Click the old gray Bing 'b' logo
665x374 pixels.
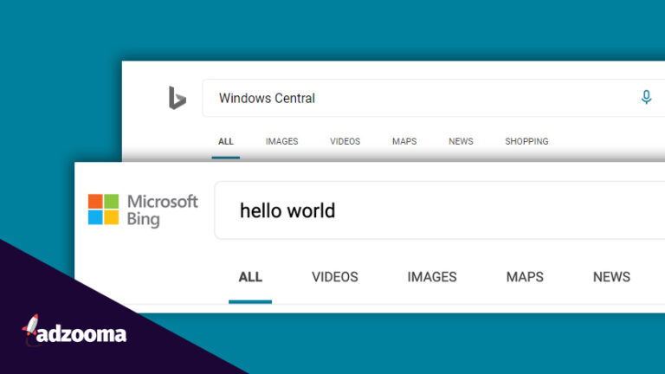(177, 98)
